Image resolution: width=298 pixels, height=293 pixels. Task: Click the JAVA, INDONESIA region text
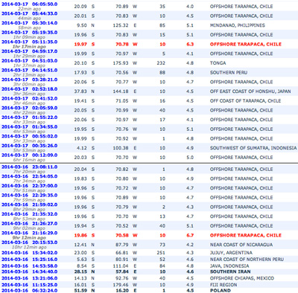pyautogui.click(x=230, y=265)
